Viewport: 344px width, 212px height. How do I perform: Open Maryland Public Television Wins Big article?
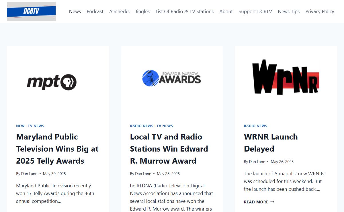point(57,149)
